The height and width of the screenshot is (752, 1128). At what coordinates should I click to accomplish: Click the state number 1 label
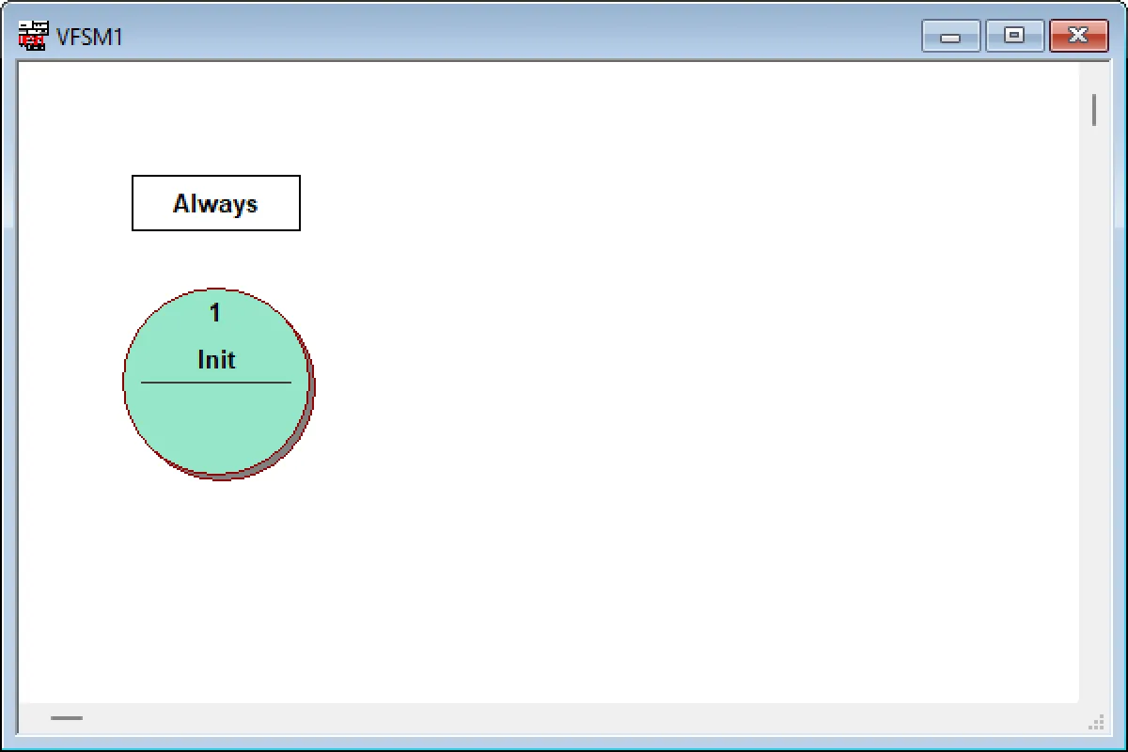click(215, 314)
